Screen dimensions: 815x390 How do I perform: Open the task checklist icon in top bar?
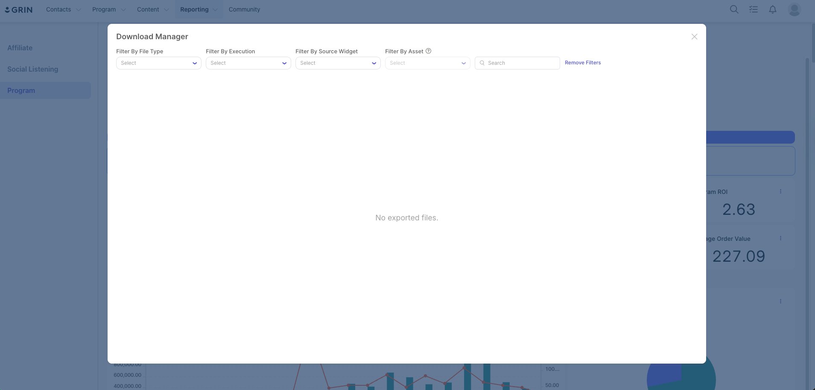pos(754,9)
